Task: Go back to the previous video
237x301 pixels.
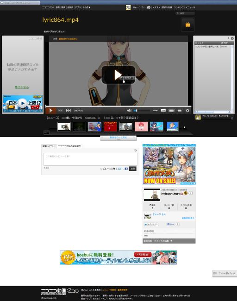Action: click(x=60, y=111)
